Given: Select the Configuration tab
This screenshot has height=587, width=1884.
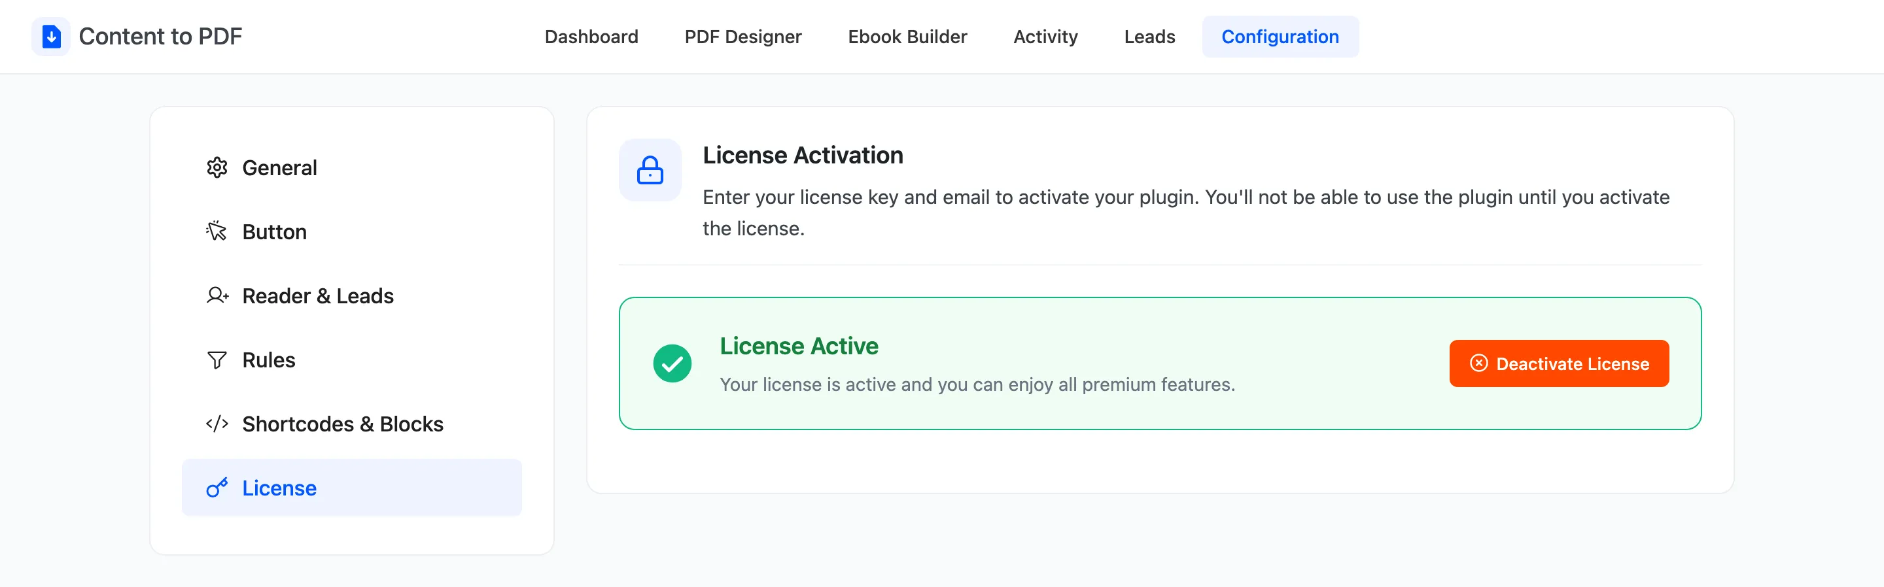Looking at the screenshot, I should pos(1280,37).
